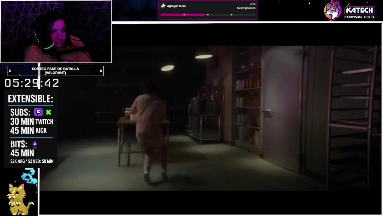Click the '$2K ARG / $2 USD: 50 MIN' text

tap(32, 161)
